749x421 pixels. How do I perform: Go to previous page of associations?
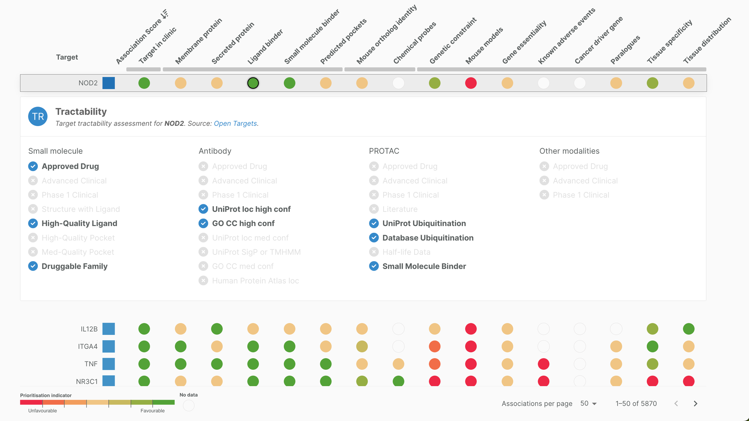click(x=676, y=403)
